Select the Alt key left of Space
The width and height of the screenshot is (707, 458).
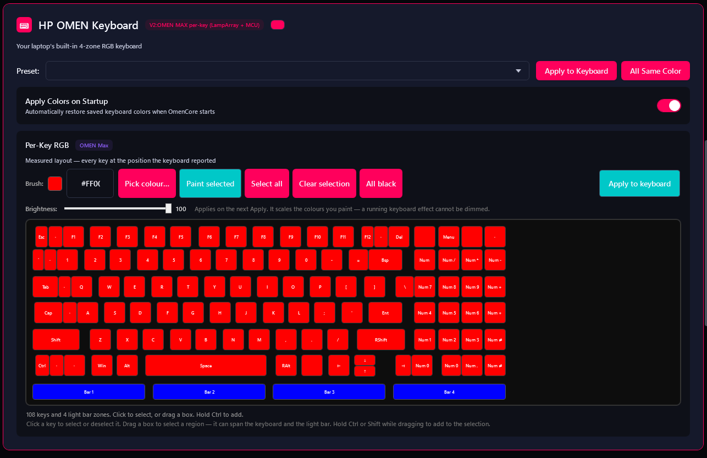point(127,366)
